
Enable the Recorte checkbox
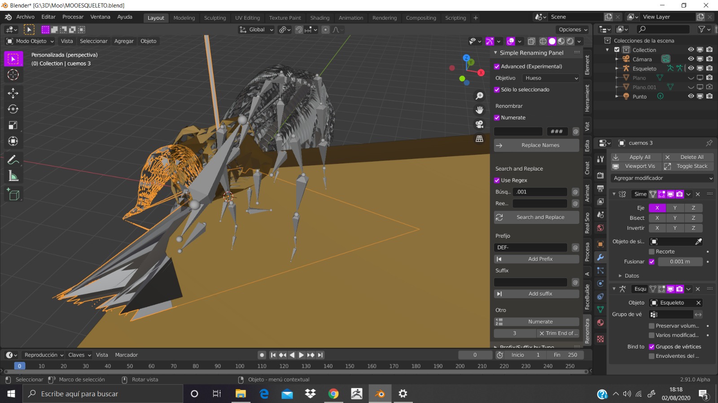click(652, 252)
